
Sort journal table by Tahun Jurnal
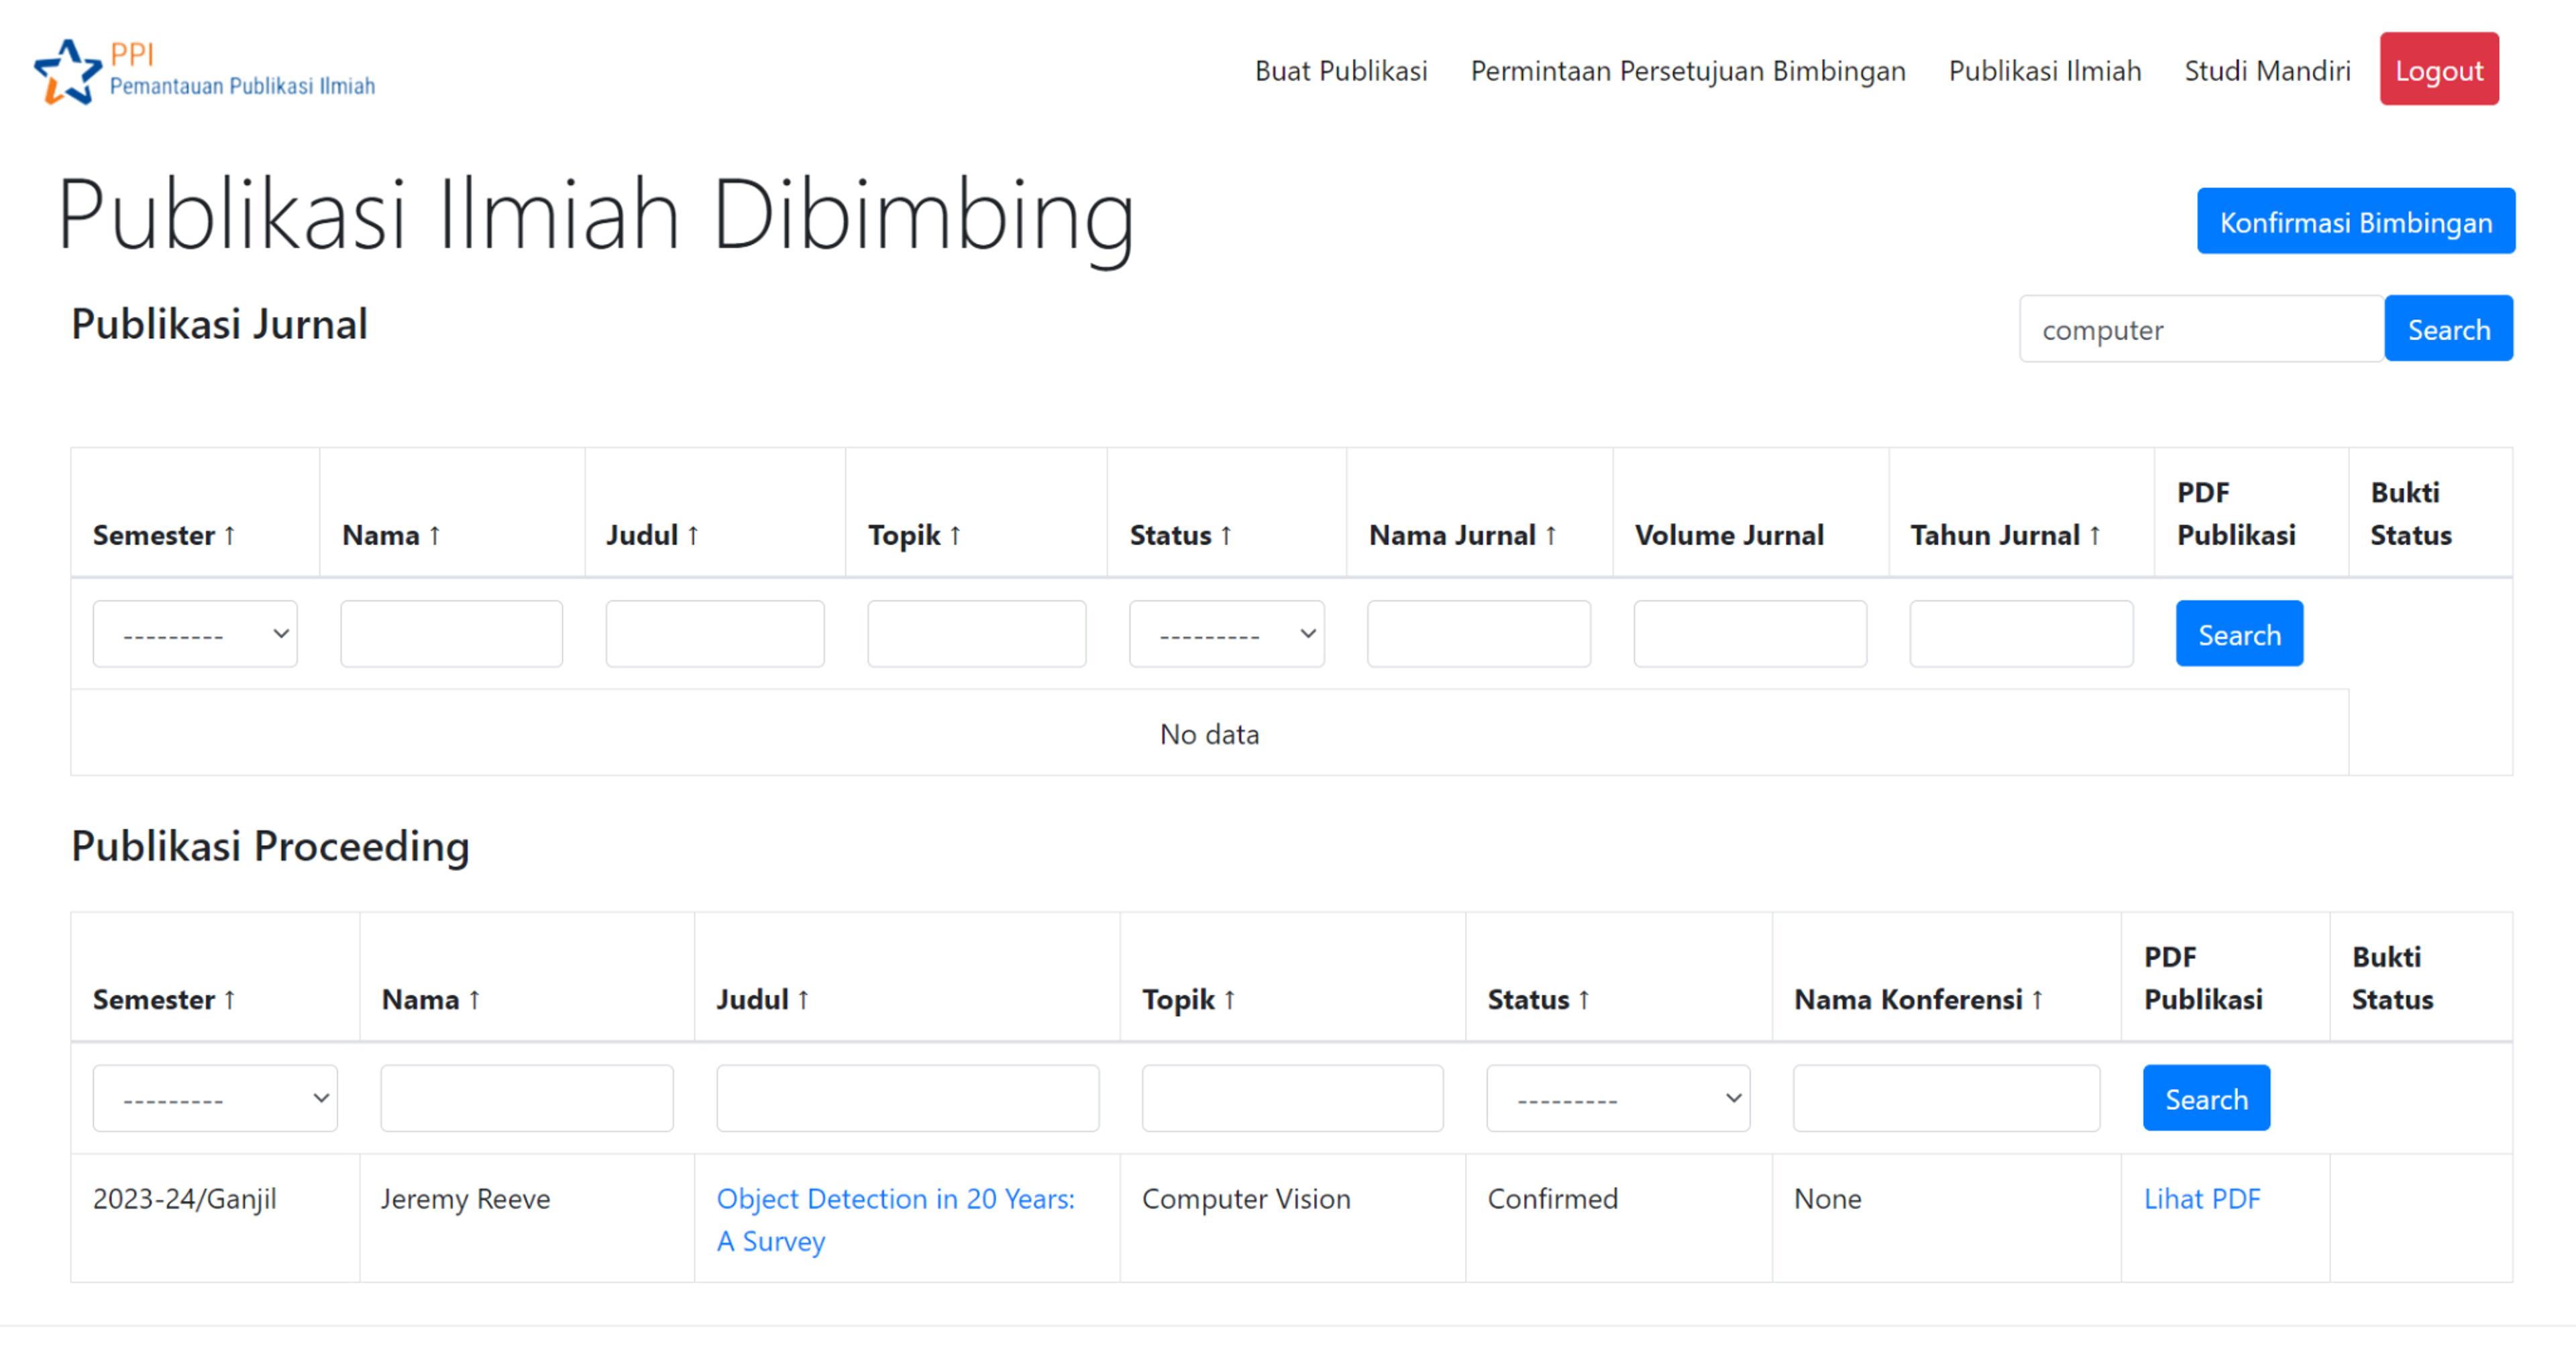coord(2004,536)
